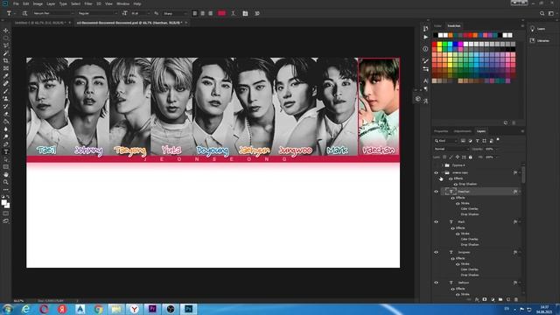The height and width of the screenshot is (315, 560).
Task: Open Photoshop from the Windows taskbar
Action: (x=189, y=309)
